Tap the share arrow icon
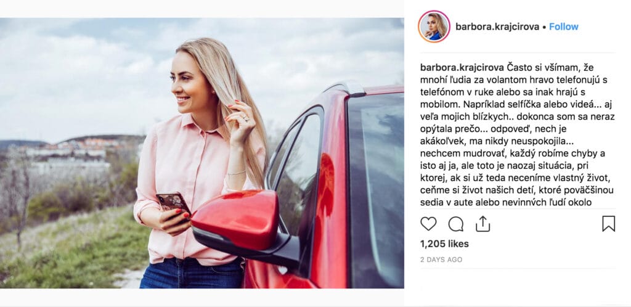The height and width of the screenshot is (307, 631). [x=482, y=224]
